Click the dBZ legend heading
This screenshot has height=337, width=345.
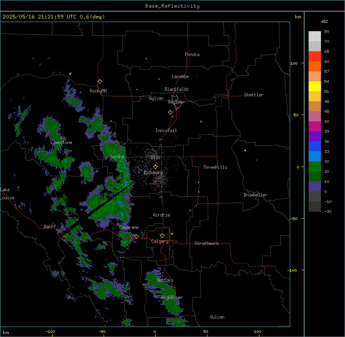[324, 21]
